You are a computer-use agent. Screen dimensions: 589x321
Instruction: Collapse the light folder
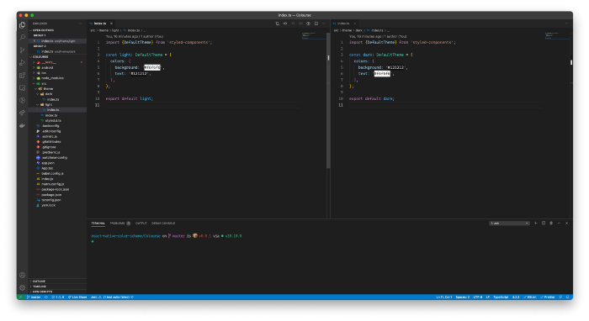tap(57, 105)
